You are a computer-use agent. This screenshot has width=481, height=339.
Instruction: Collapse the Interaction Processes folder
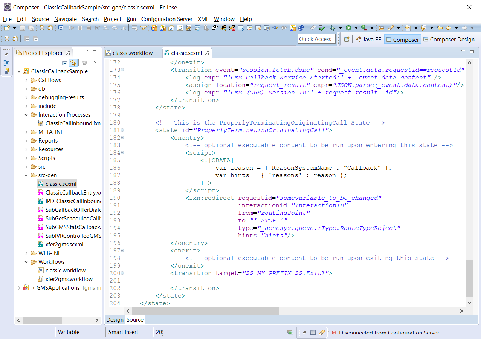[26, 115]
